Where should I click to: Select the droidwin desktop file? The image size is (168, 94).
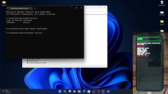coord(162,13)
